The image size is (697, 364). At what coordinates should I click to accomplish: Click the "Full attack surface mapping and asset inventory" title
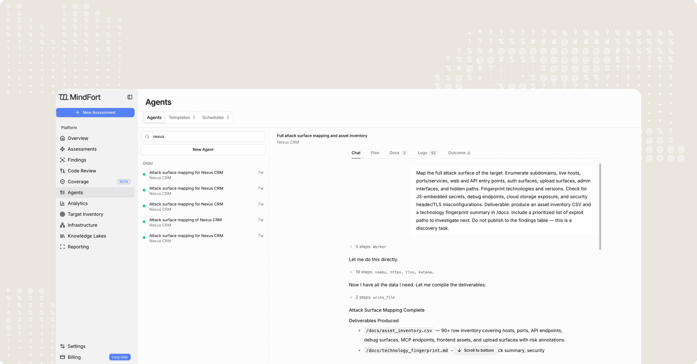click(322, 136)
